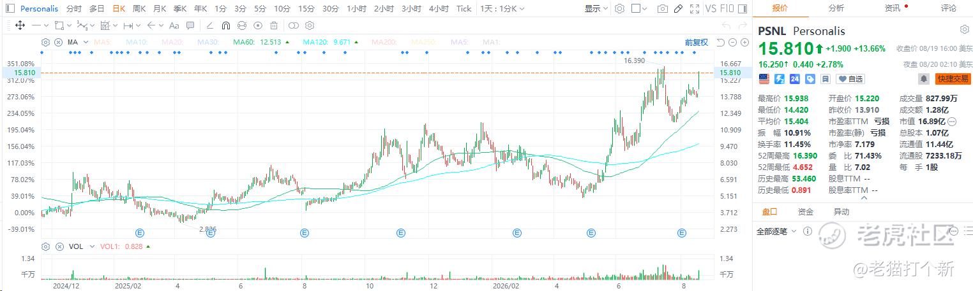Open MA indicator settings gear

pos(45,42)
